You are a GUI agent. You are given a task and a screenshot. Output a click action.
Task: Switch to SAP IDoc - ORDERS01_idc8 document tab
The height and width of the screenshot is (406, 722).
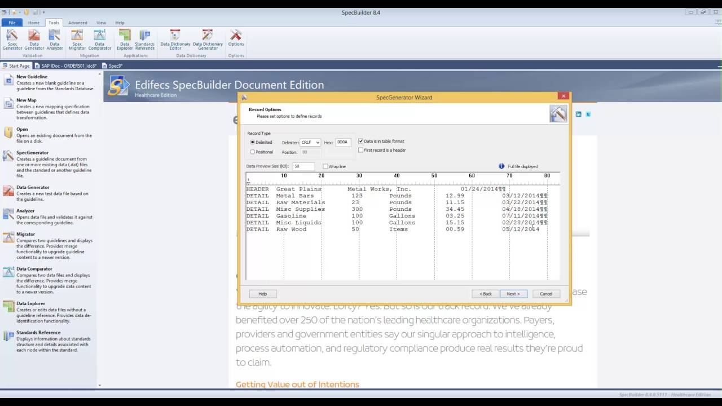point(65,65)
